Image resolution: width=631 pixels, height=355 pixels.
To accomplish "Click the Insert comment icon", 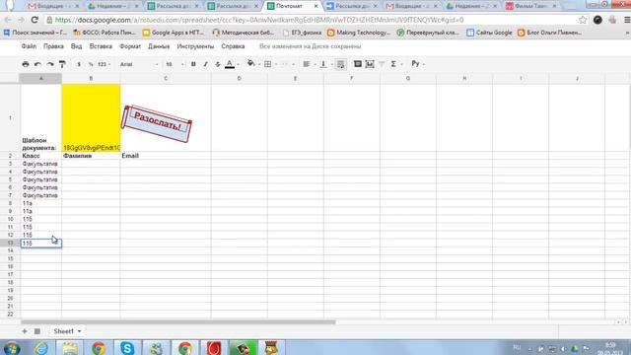I will (x=357, y=63).
